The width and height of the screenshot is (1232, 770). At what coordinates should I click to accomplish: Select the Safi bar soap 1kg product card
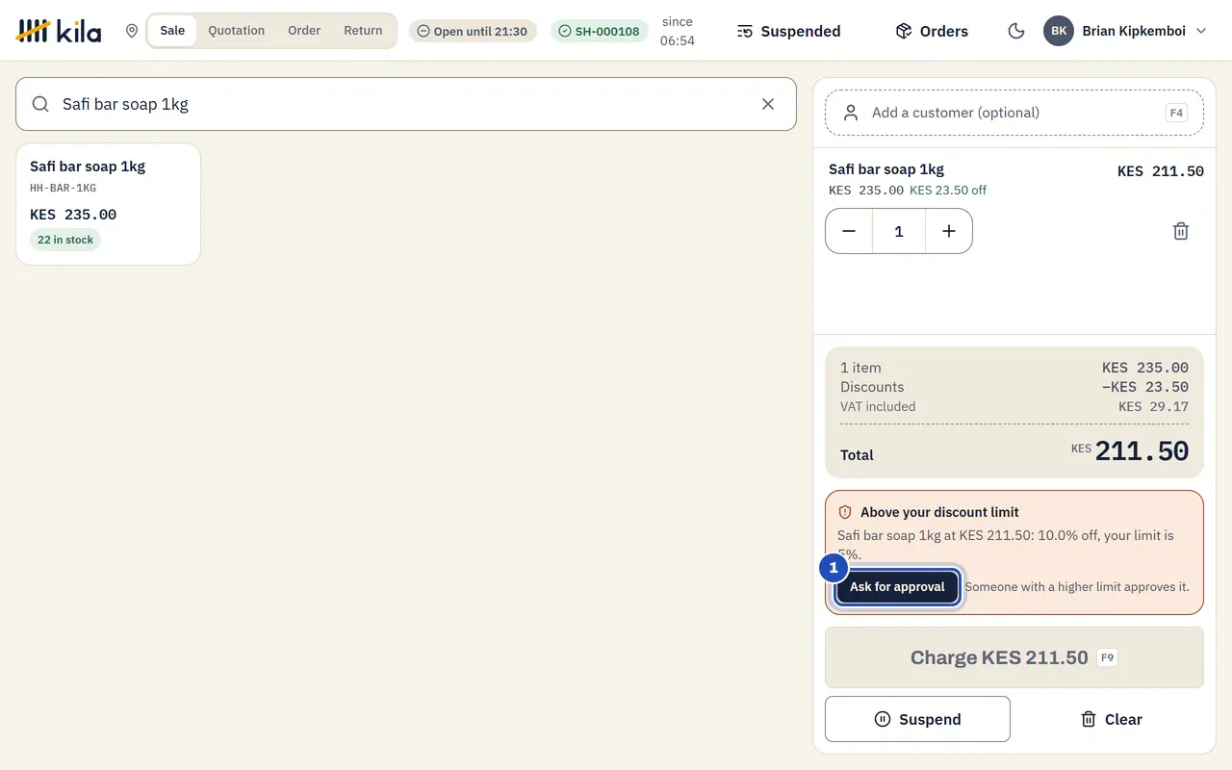coord(108,204)
